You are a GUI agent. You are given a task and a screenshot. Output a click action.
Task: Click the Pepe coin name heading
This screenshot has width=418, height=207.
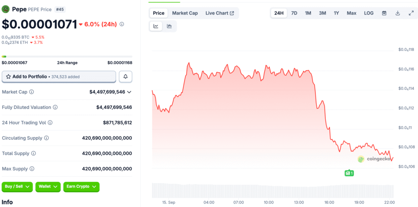tap(19, 10)
